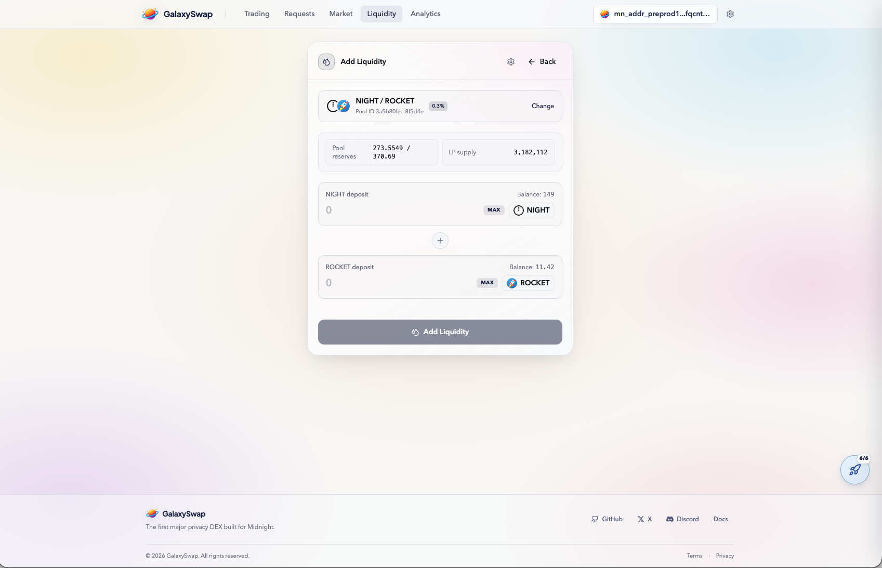Click the water drop icon beside Add Liquidity
This screenshot has height=568, width=882.
click(326, 61)
